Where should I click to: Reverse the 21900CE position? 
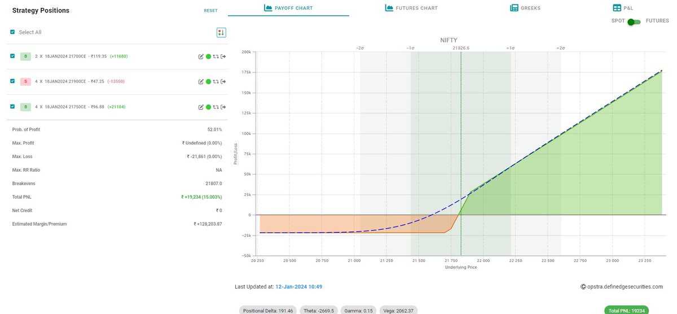[216, 82]
